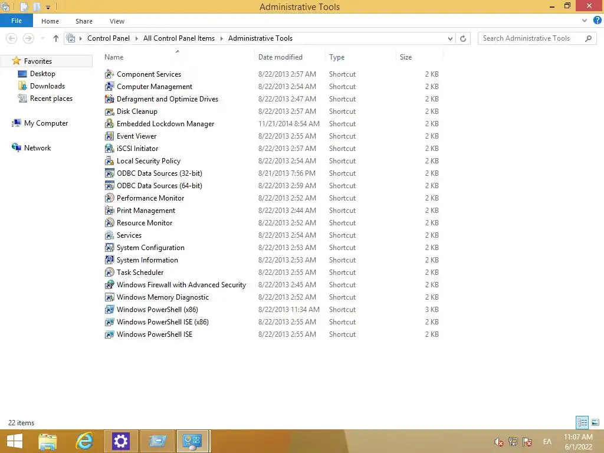The width and height of the screenshot is (604, 453).
Task: Click Windows Firewall with Advanced Security icon
Action: (109, 285)
